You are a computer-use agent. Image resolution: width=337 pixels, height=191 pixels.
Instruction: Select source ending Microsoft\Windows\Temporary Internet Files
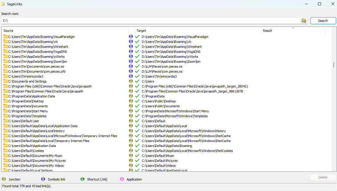63,136
